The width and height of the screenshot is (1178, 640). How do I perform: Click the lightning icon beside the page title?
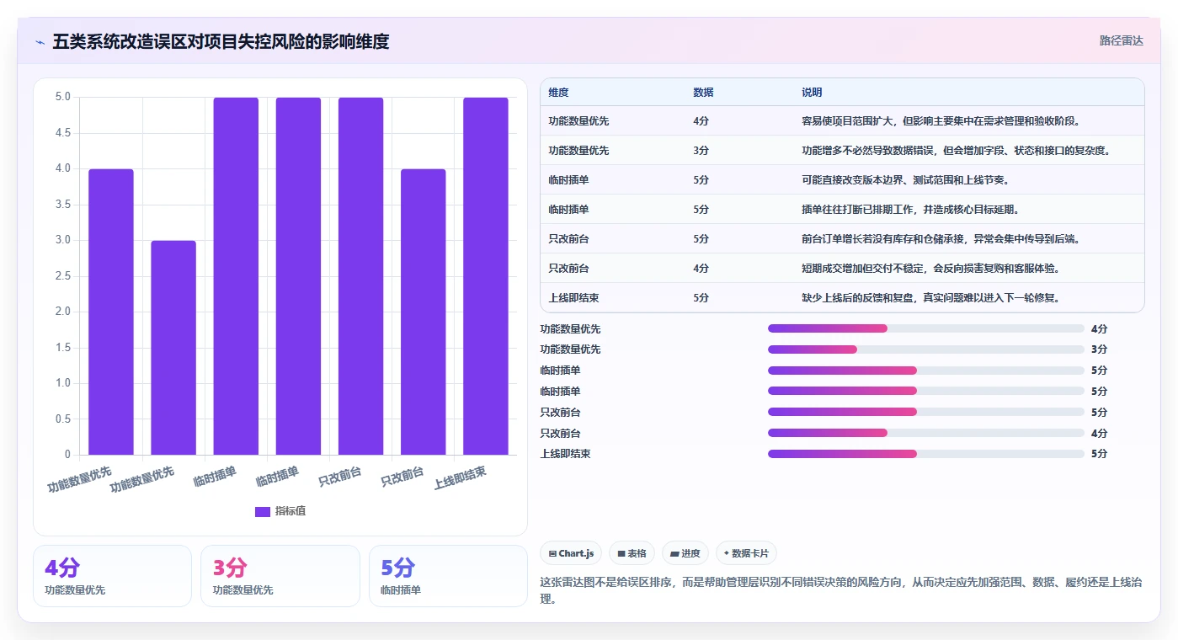[x=40, y=42]
